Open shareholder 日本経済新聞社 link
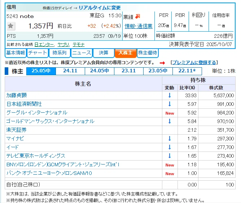The width and height of the screenshot is (241, 203). (24, 104)
